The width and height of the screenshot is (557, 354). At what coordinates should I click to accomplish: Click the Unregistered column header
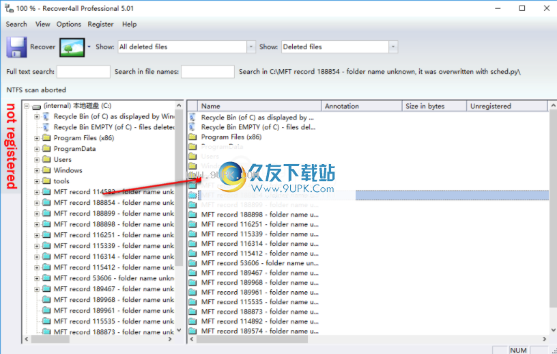coord(507,106)
